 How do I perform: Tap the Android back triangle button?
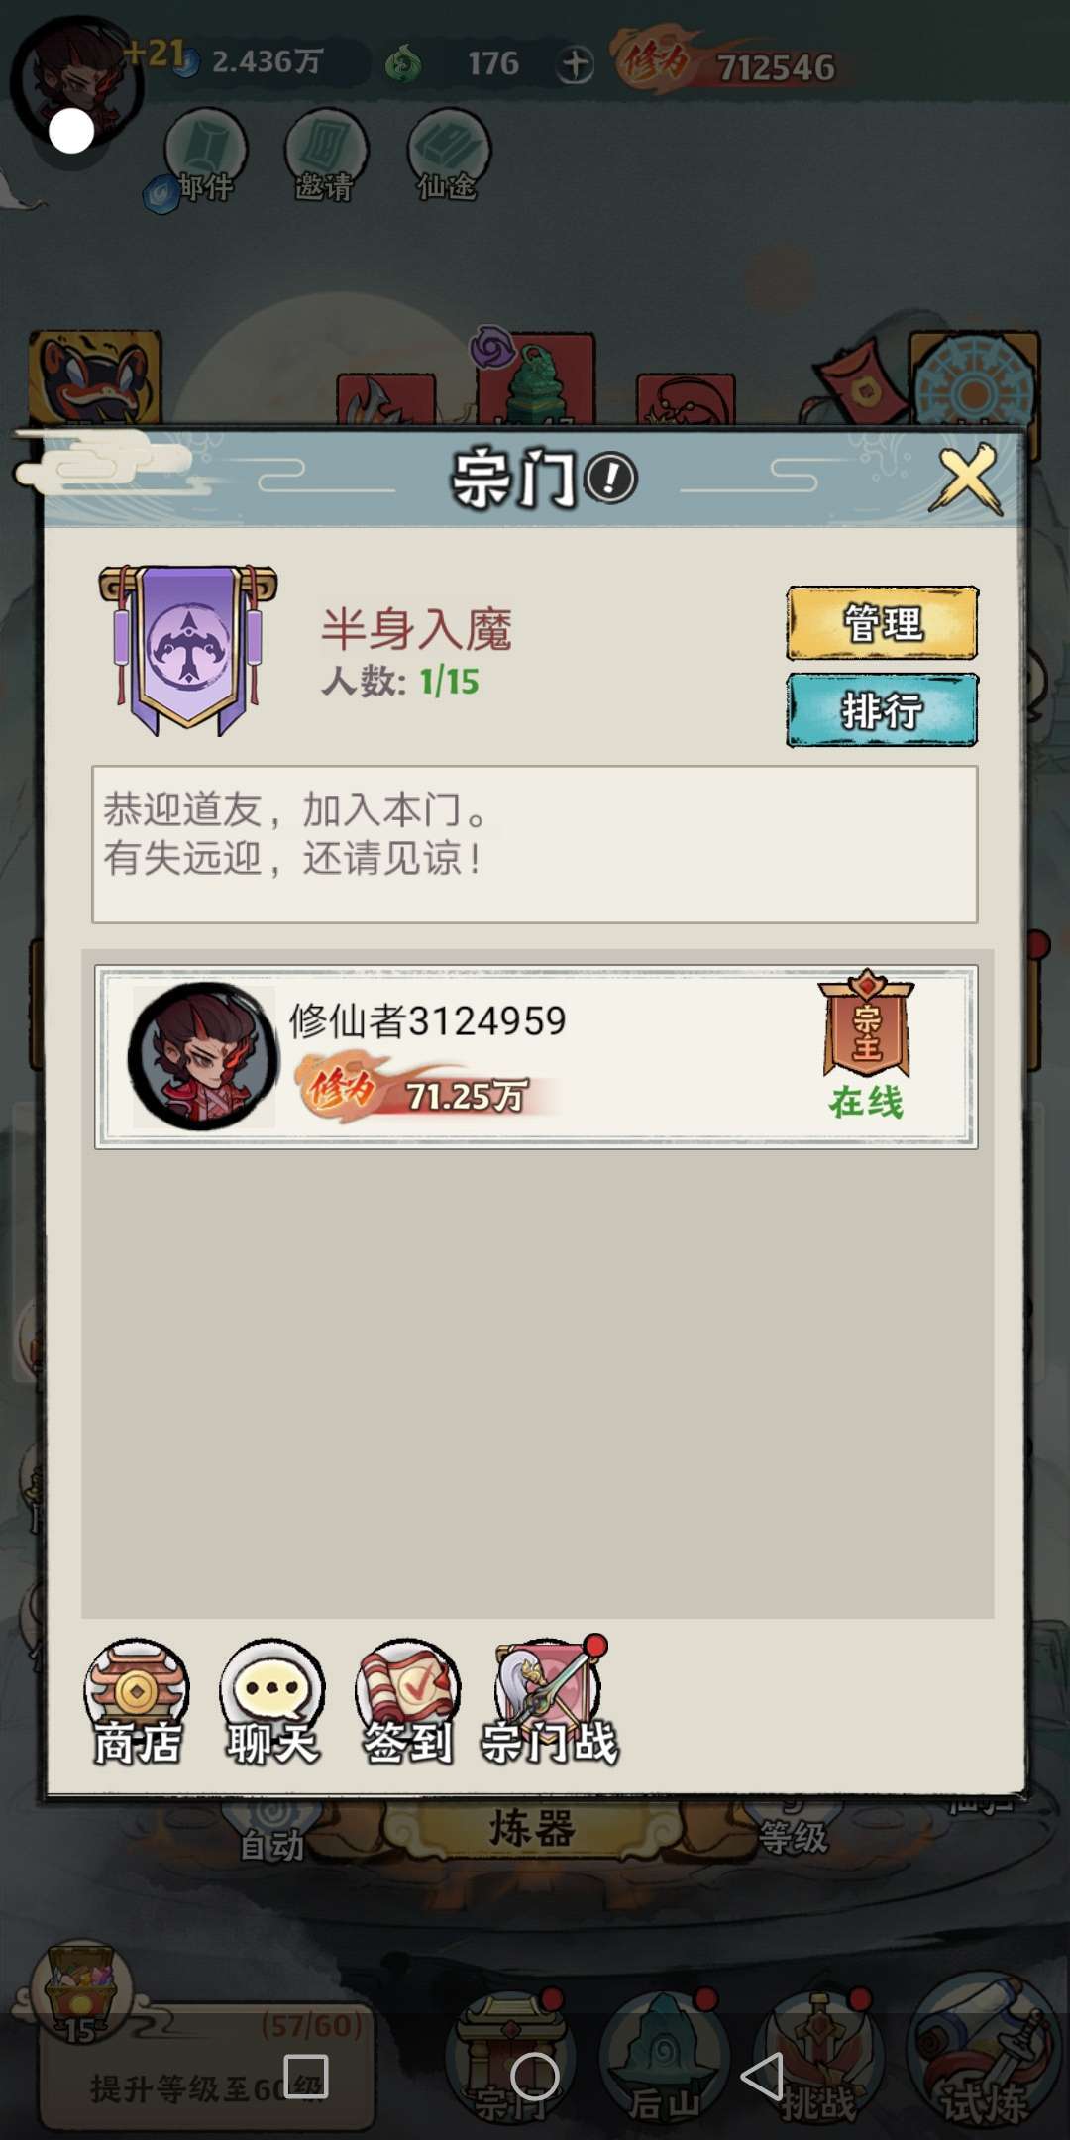762,2076
